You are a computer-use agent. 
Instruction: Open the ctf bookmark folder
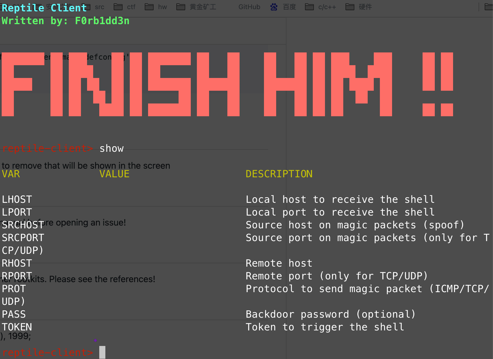click(124, 7)
